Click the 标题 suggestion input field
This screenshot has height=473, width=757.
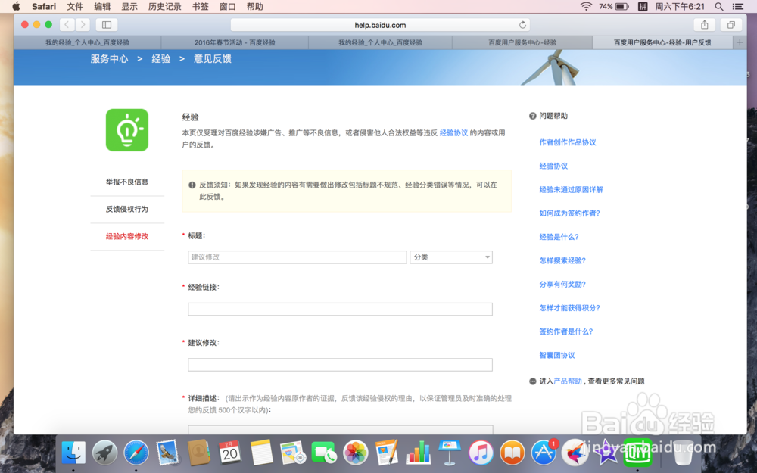[297, 257]
